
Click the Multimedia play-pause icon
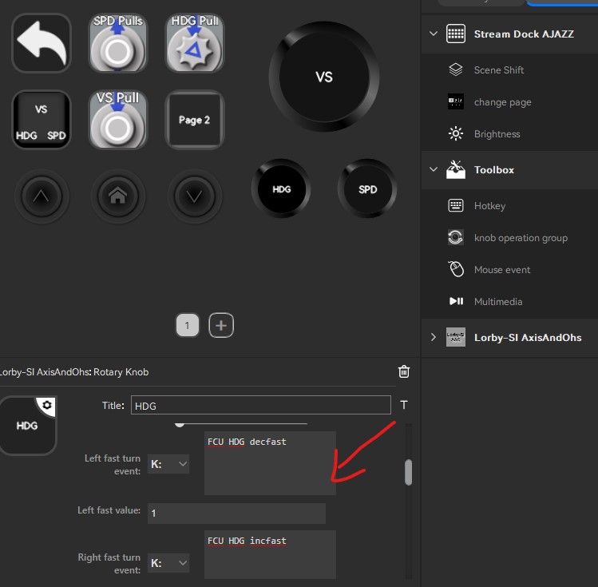456,301
